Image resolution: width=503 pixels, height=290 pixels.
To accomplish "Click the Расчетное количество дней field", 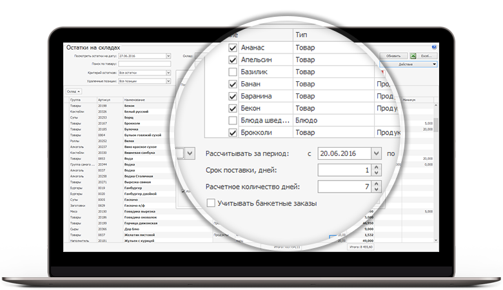I will [345, 187].
